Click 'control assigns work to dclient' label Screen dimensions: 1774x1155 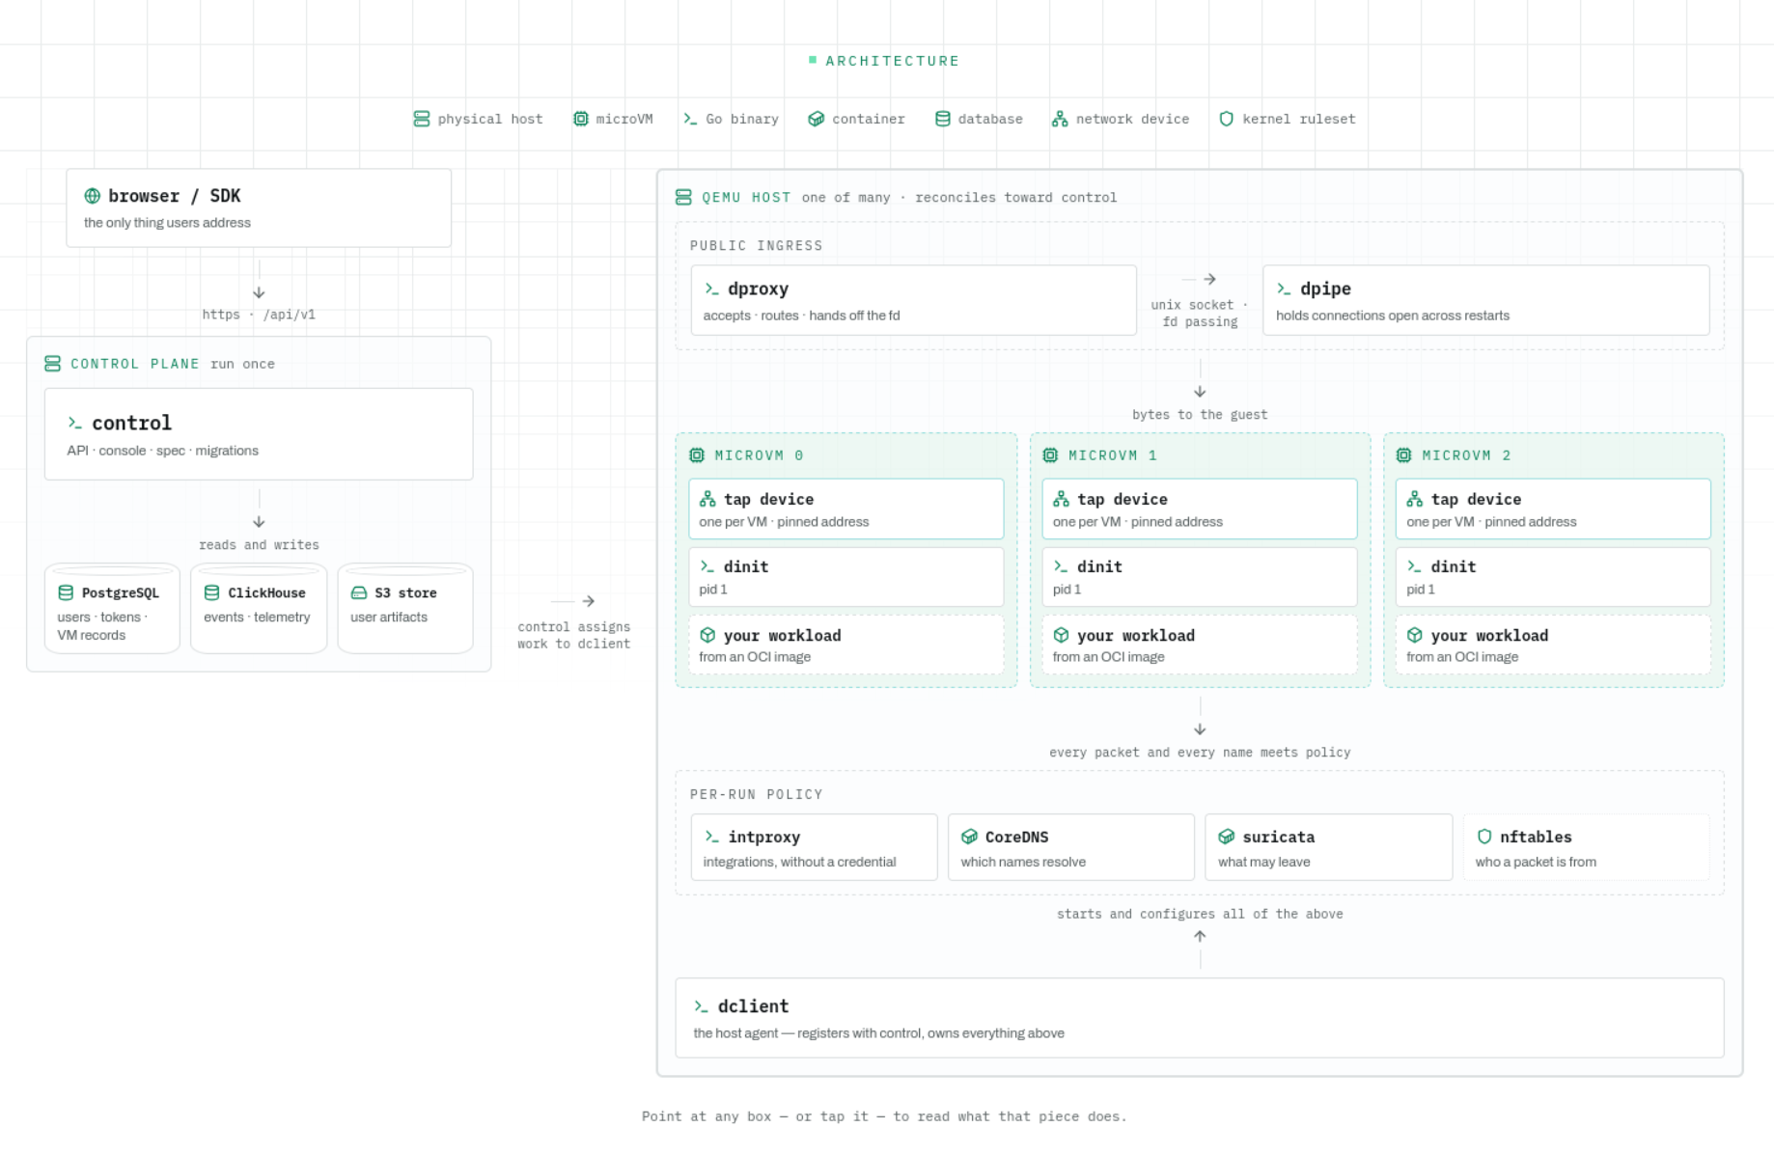pyautogui.click(x=574, y=635)
